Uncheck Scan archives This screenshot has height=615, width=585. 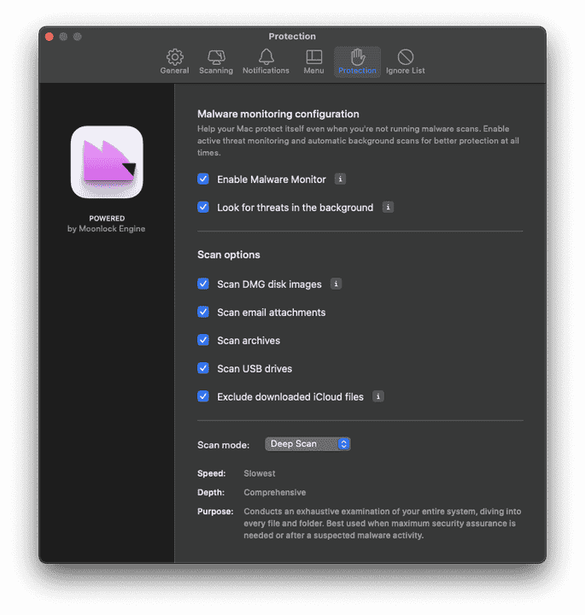[203, 340]
